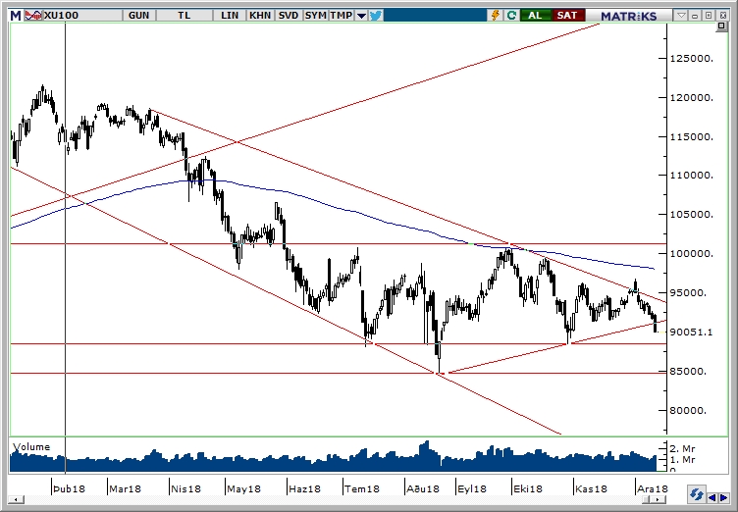This screenshot has height=512, width=738.
Task: Click the 125000 price axis label
Action: (692, 59)
